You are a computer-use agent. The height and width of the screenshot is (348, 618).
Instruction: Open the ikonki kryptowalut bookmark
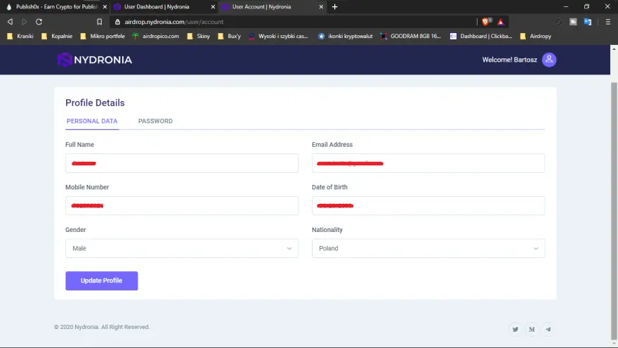click(346, 36)
